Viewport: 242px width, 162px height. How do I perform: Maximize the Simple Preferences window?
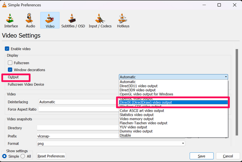(x=219, y=5)
